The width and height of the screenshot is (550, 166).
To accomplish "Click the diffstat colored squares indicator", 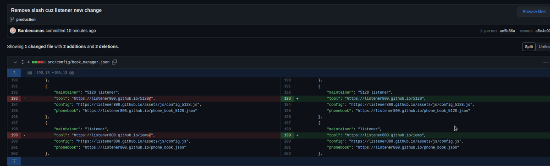I will tap(38, 62).
